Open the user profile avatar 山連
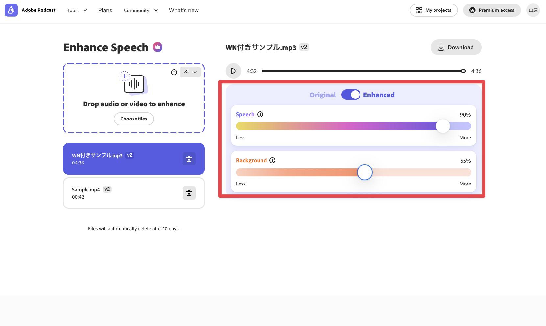The image size is (546, 326). tap(533, 10)
